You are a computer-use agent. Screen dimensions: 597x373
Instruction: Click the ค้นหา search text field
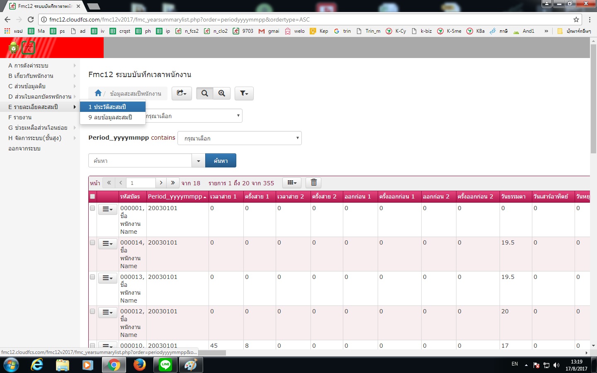pos(140,161)
